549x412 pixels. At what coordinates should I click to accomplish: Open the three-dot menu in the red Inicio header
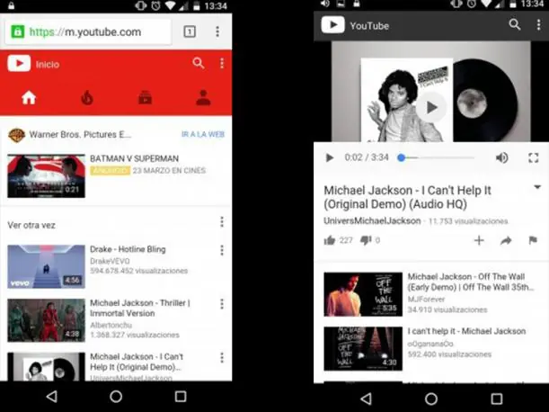222,63
